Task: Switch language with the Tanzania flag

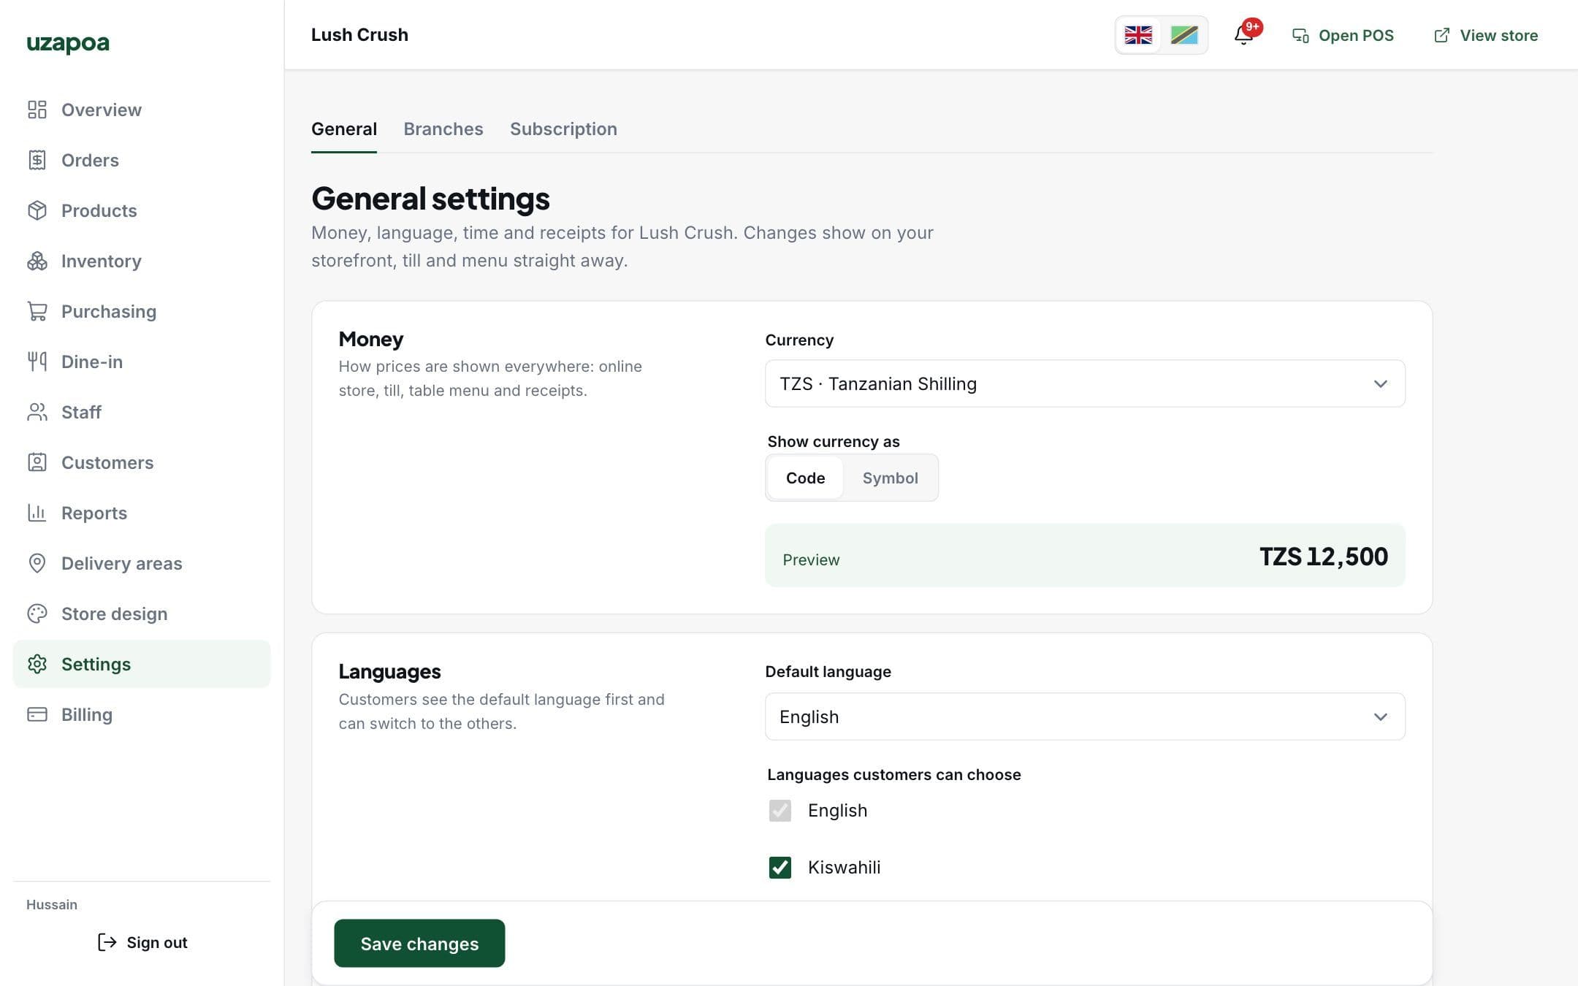Action: 1184,35
